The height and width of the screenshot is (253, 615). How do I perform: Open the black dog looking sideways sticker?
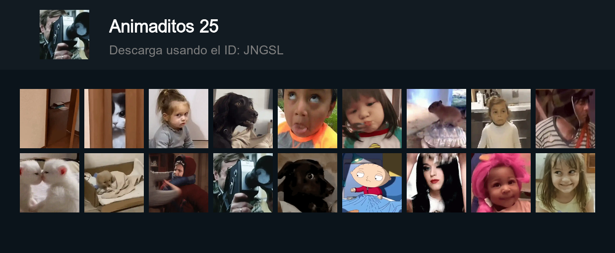point(243,119)
